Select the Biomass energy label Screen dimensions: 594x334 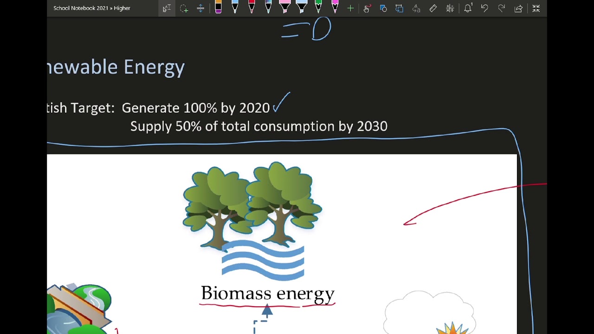point(268,293)
